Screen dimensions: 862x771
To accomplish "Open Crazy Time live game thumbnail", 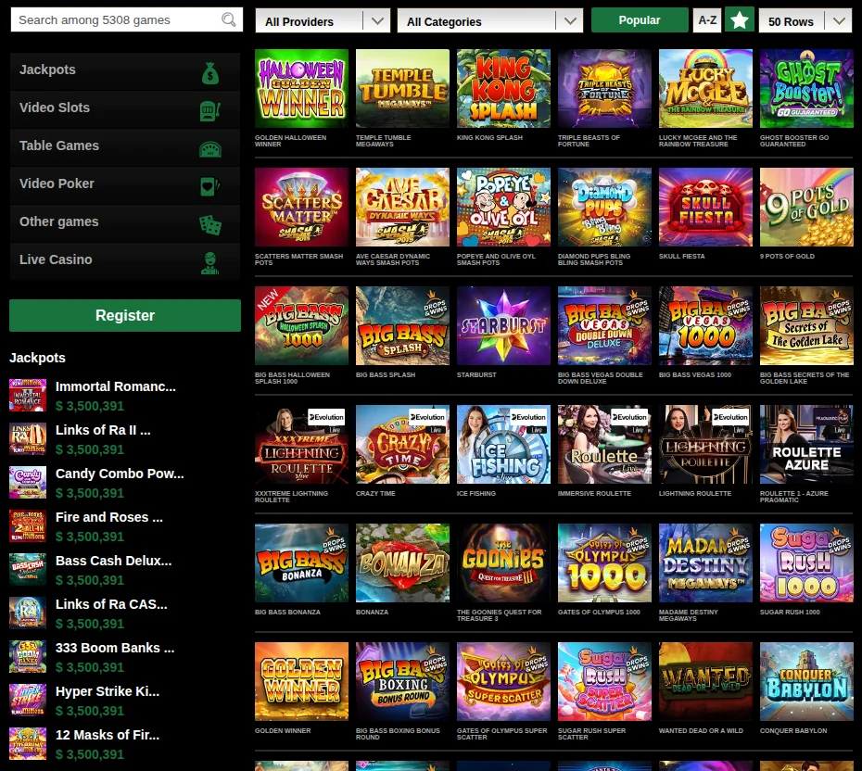I will [402, 445].
